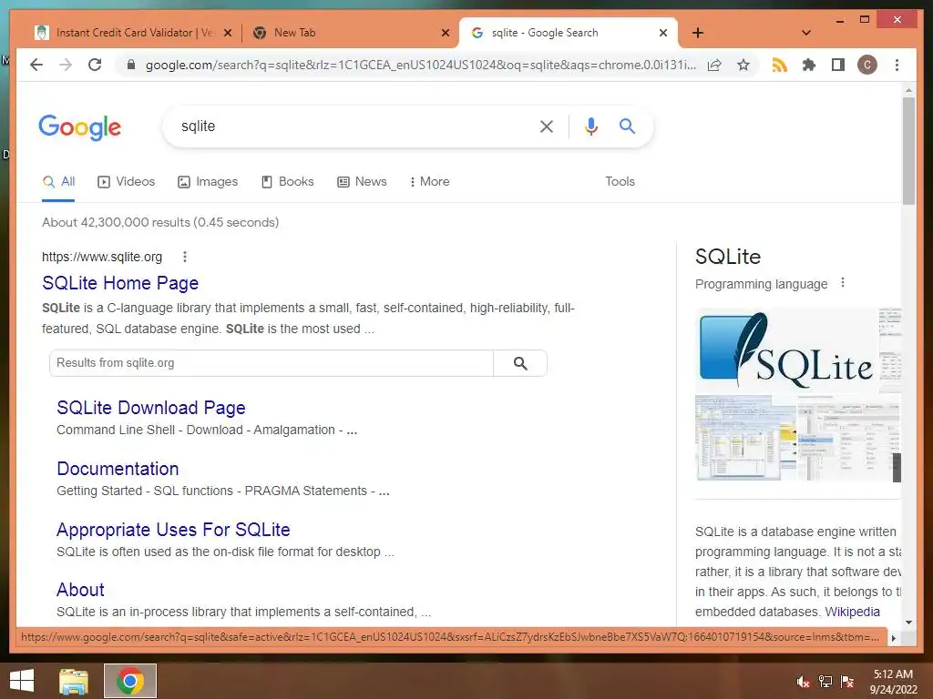Select the sqlite - Google Search tab
This screenshot has width=933, height=699.
click(569, 33)
